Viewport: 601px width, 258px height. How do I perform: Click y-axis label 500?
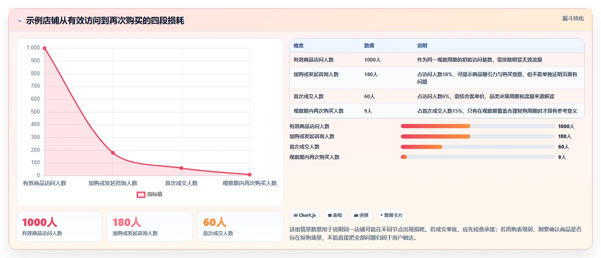35,112
